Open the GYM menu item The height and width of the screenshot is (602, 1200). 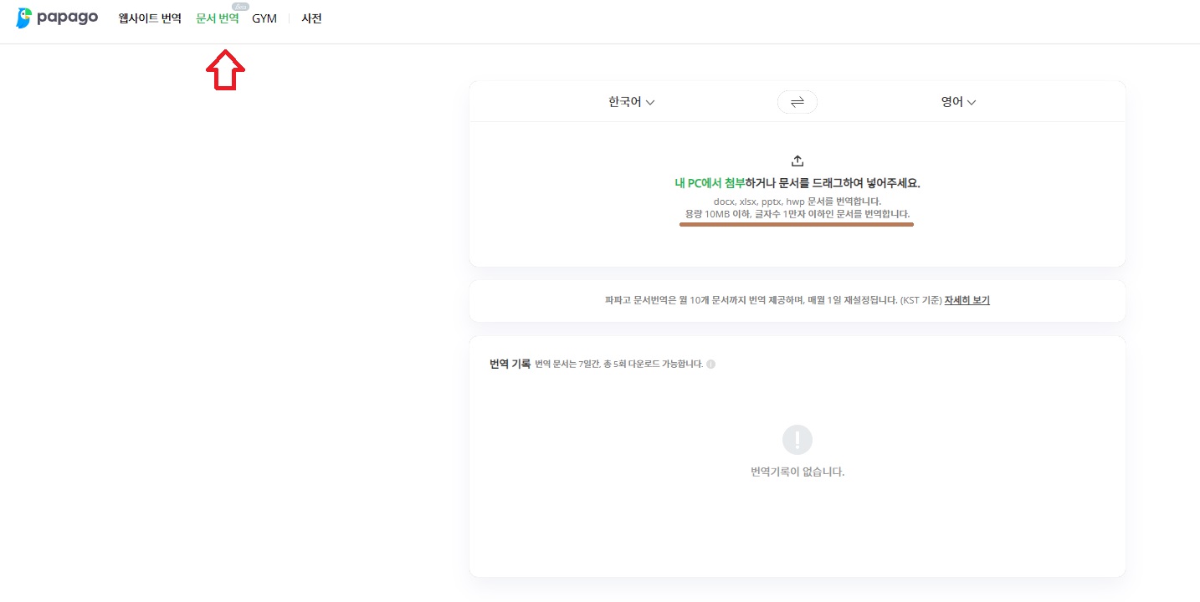(264, 18)
